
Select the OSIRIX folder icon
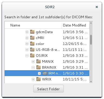pos(32,56)
